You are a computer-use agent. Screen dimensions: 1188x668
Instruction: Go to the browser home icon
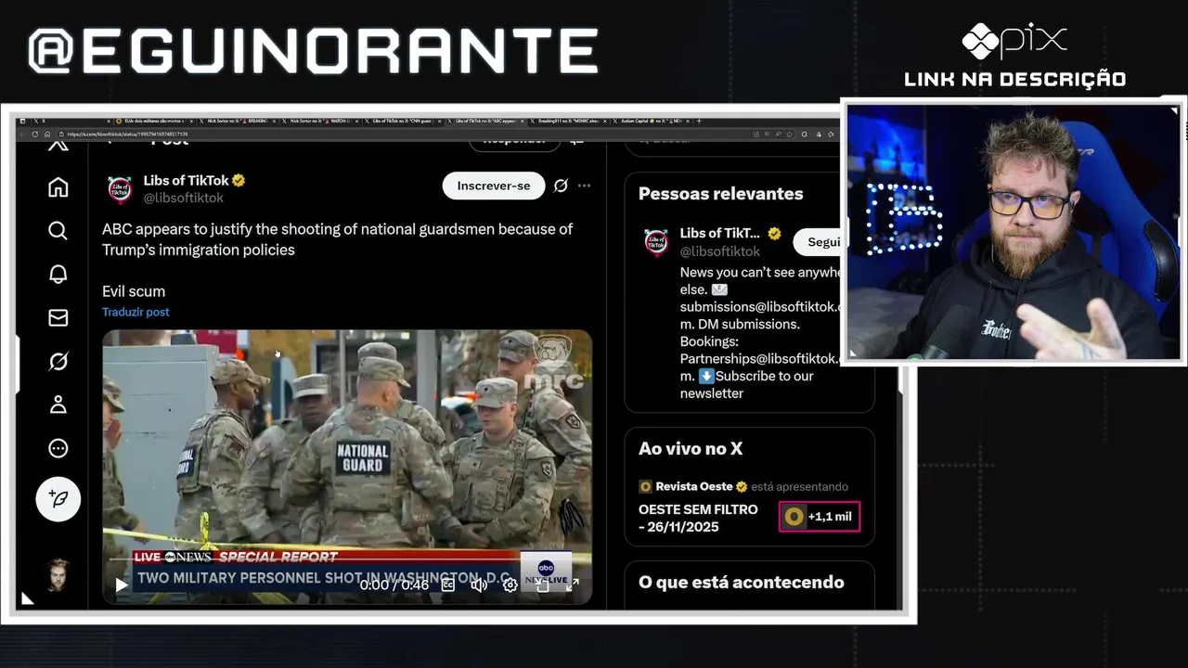click(47, 135)
